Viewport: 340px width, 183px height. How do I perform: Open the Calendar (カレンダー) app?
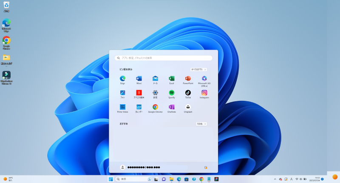point(139,109)
